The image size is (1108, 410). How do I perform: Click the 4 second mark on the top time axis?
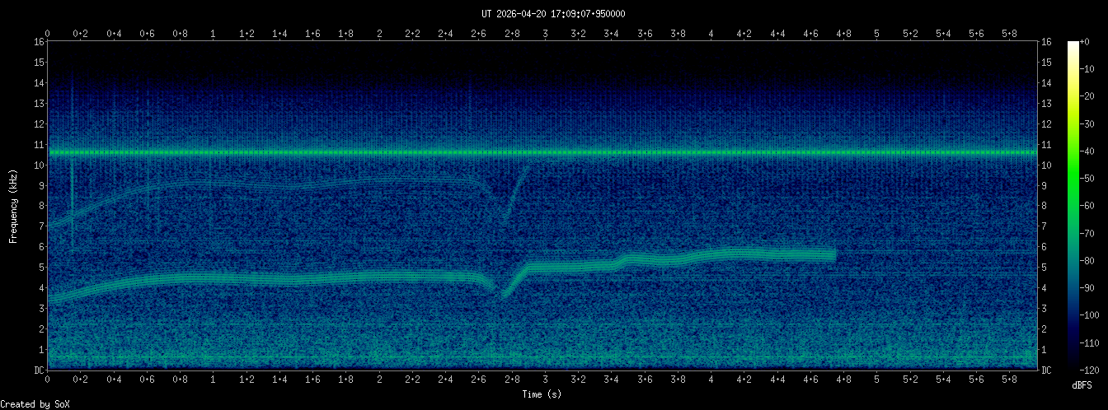711,34
